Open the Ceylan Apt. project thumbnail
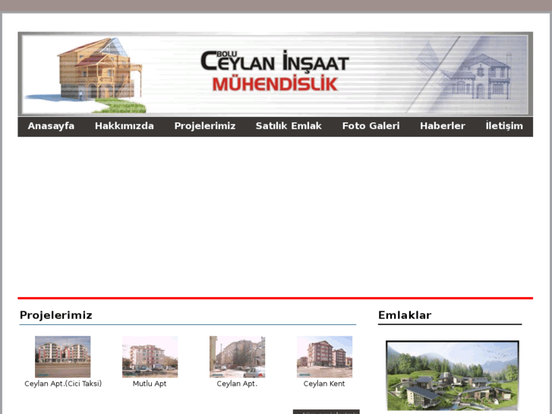This screenshot has width=552, height=414. click(237, 356)
